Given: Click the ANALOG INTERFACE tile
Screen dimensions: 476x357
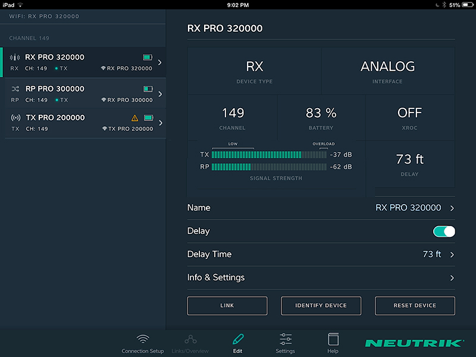Looking at the screenshot, I should coord(388,71).
